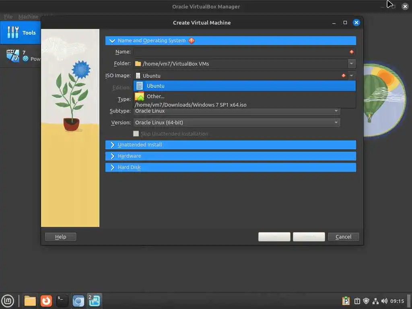Click into the Name input field
The image size is (412, 309).
pyautogui.click(x=244, y=52)
